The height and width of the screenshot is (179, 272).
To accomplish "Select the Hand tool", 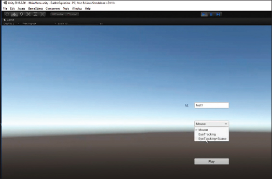I will pyautogui.click(x=7, y=14).
